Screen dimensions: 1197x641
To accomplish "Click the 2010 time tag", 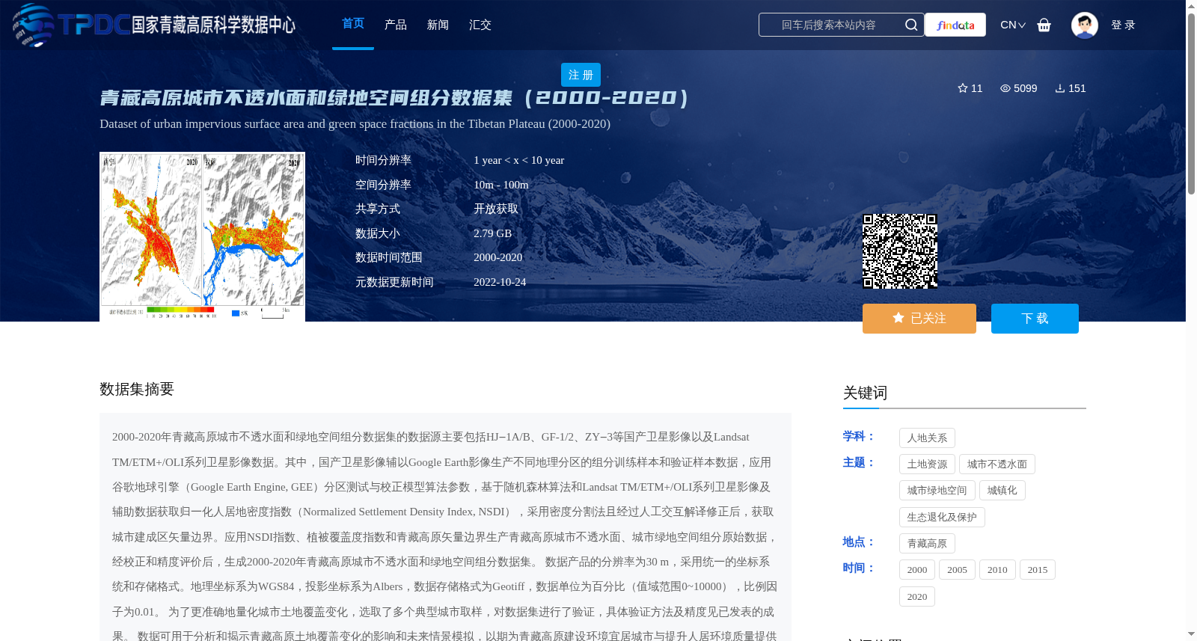I will (x=997, y=570).
